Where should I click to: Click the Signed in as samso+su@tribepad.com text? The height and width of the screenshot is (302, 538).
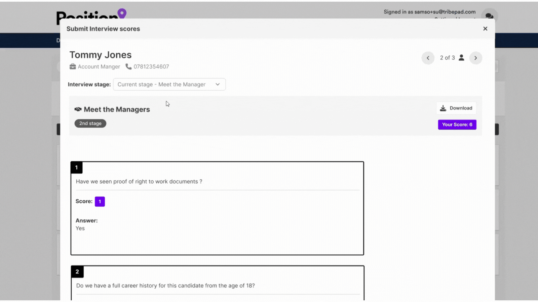coord(429,12)
